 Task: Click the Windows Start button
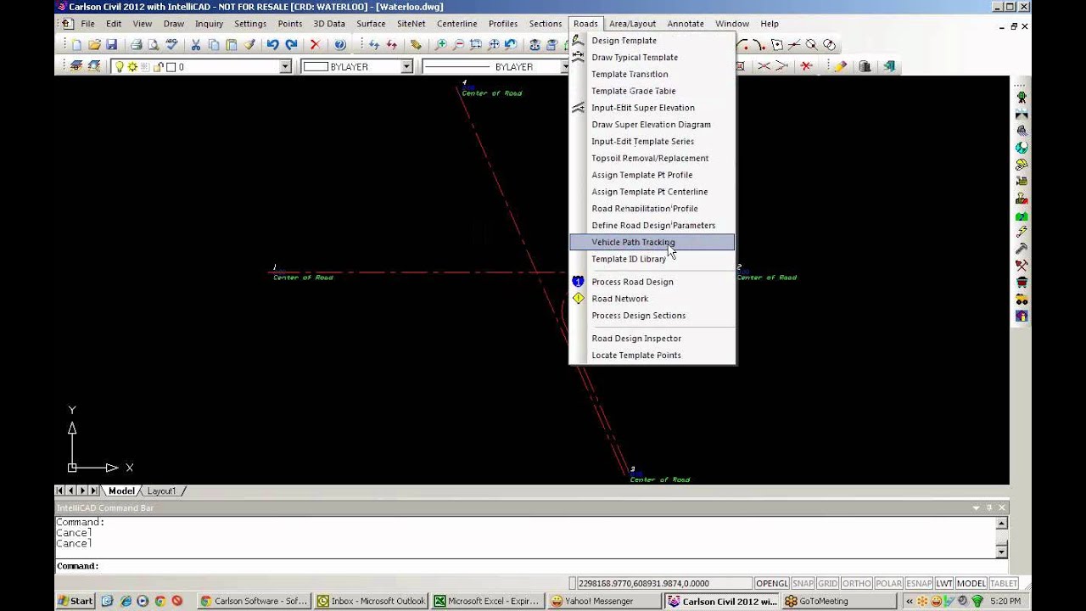[x=76, y=601]
